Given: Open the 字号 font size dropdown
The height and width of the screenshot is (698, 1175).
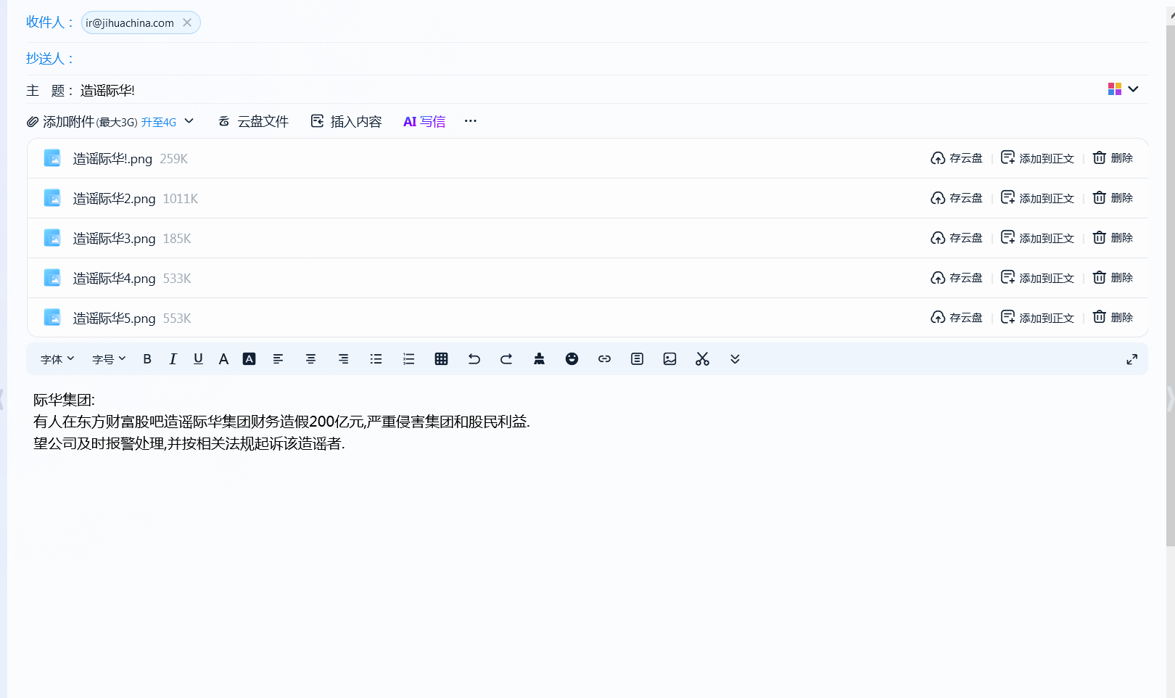Looking at the screenshot, I should (x=109, y=359).
